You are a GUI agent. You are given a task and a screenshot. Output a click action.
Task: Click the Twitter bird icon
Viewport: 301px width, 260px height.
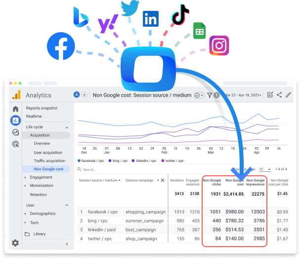pos(130,8)
